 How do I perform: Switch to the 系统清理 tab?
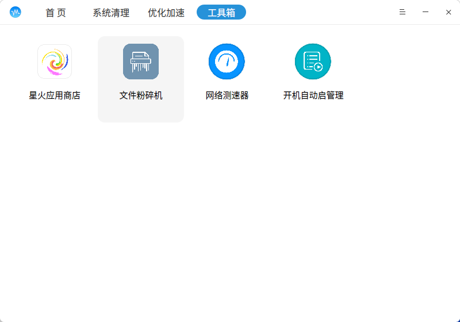click(111, 13)
